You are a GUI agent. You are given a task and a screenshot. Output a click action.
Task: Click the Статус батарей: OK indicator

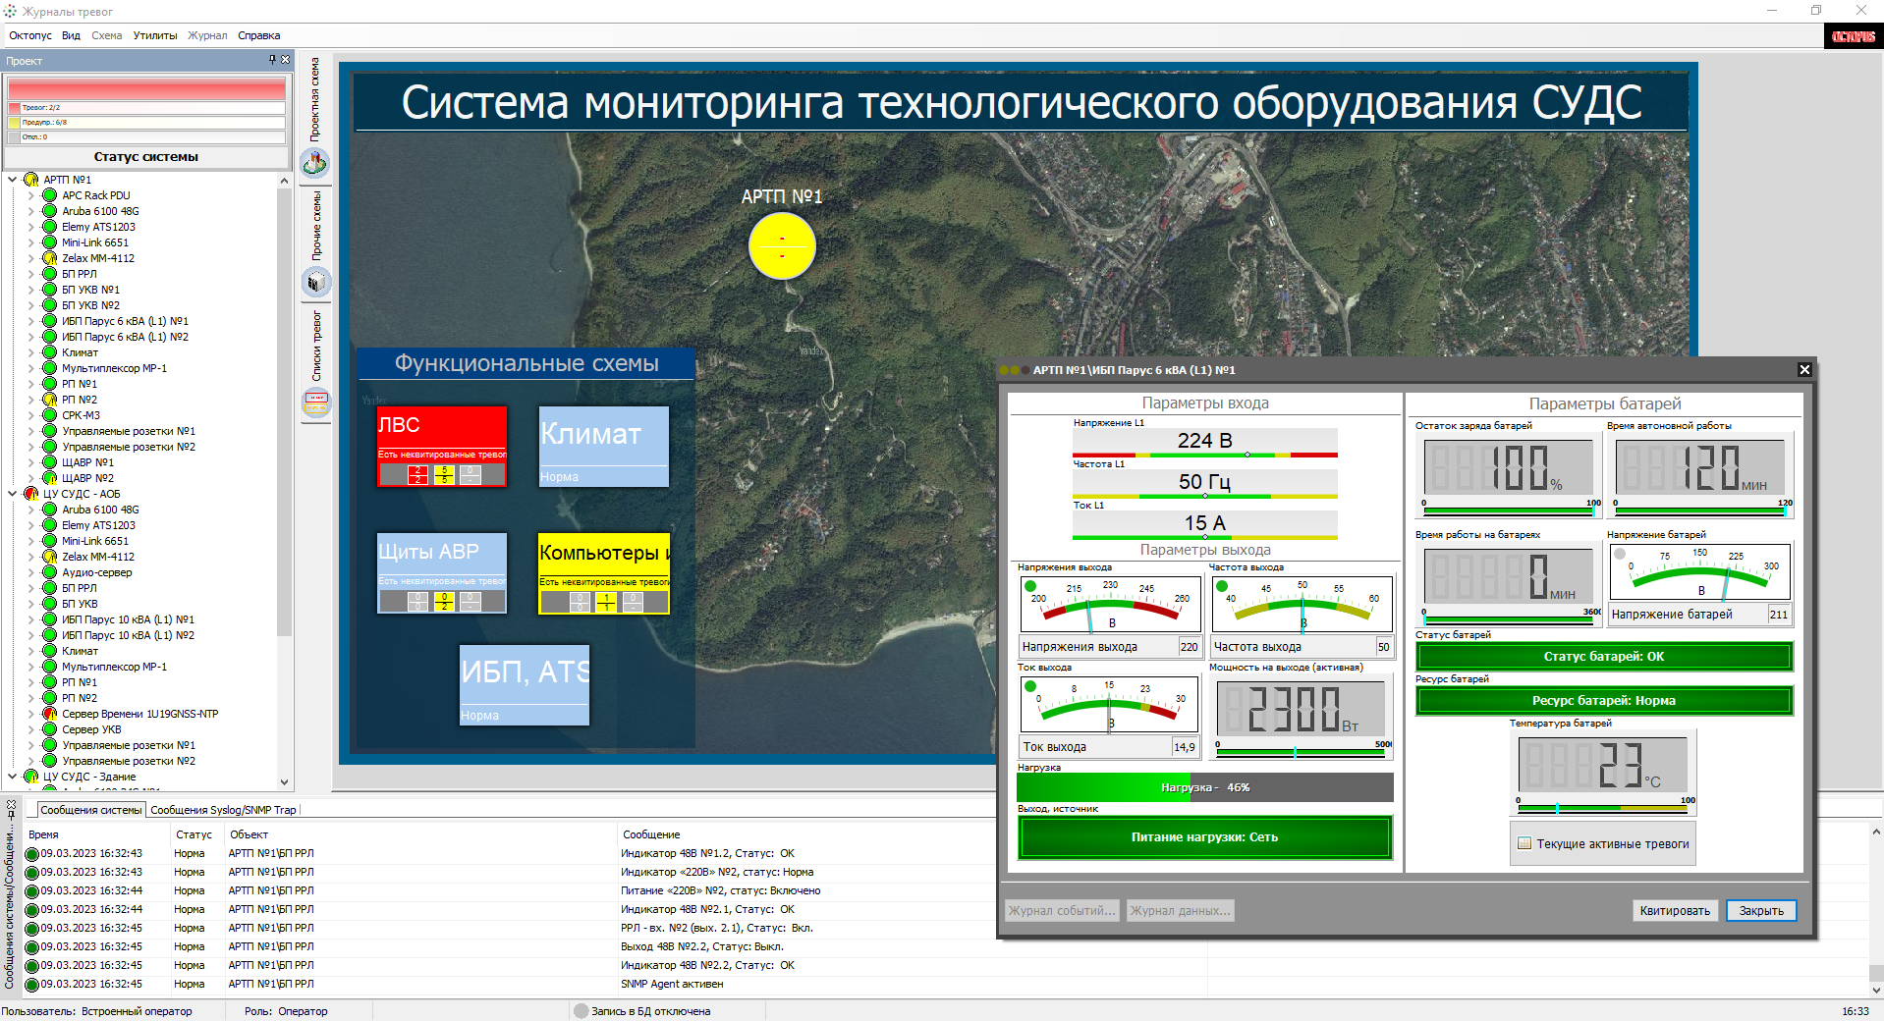point(1604,657)
